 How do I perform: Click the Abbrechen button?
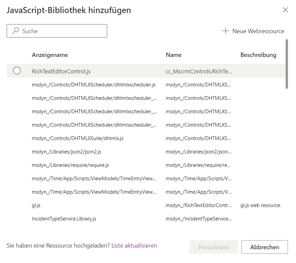(x=265, y=247)
